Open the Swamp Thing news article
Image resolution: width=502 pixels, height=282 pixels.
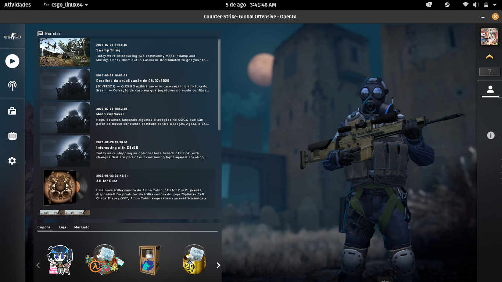tap(128, 53)
